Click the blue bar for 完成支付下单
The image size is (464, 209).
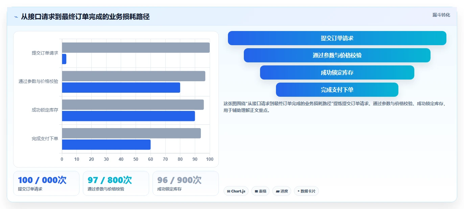106,145
